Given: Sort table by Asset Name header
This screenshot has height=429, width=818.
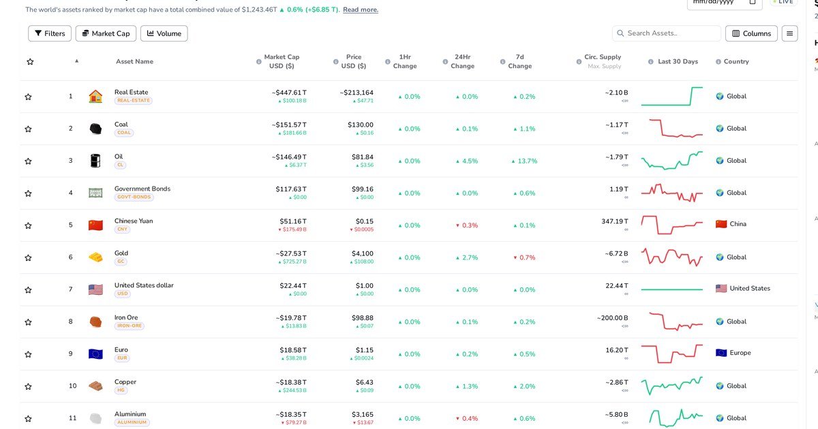Looking at the screenshot, I should pos(134,62).
